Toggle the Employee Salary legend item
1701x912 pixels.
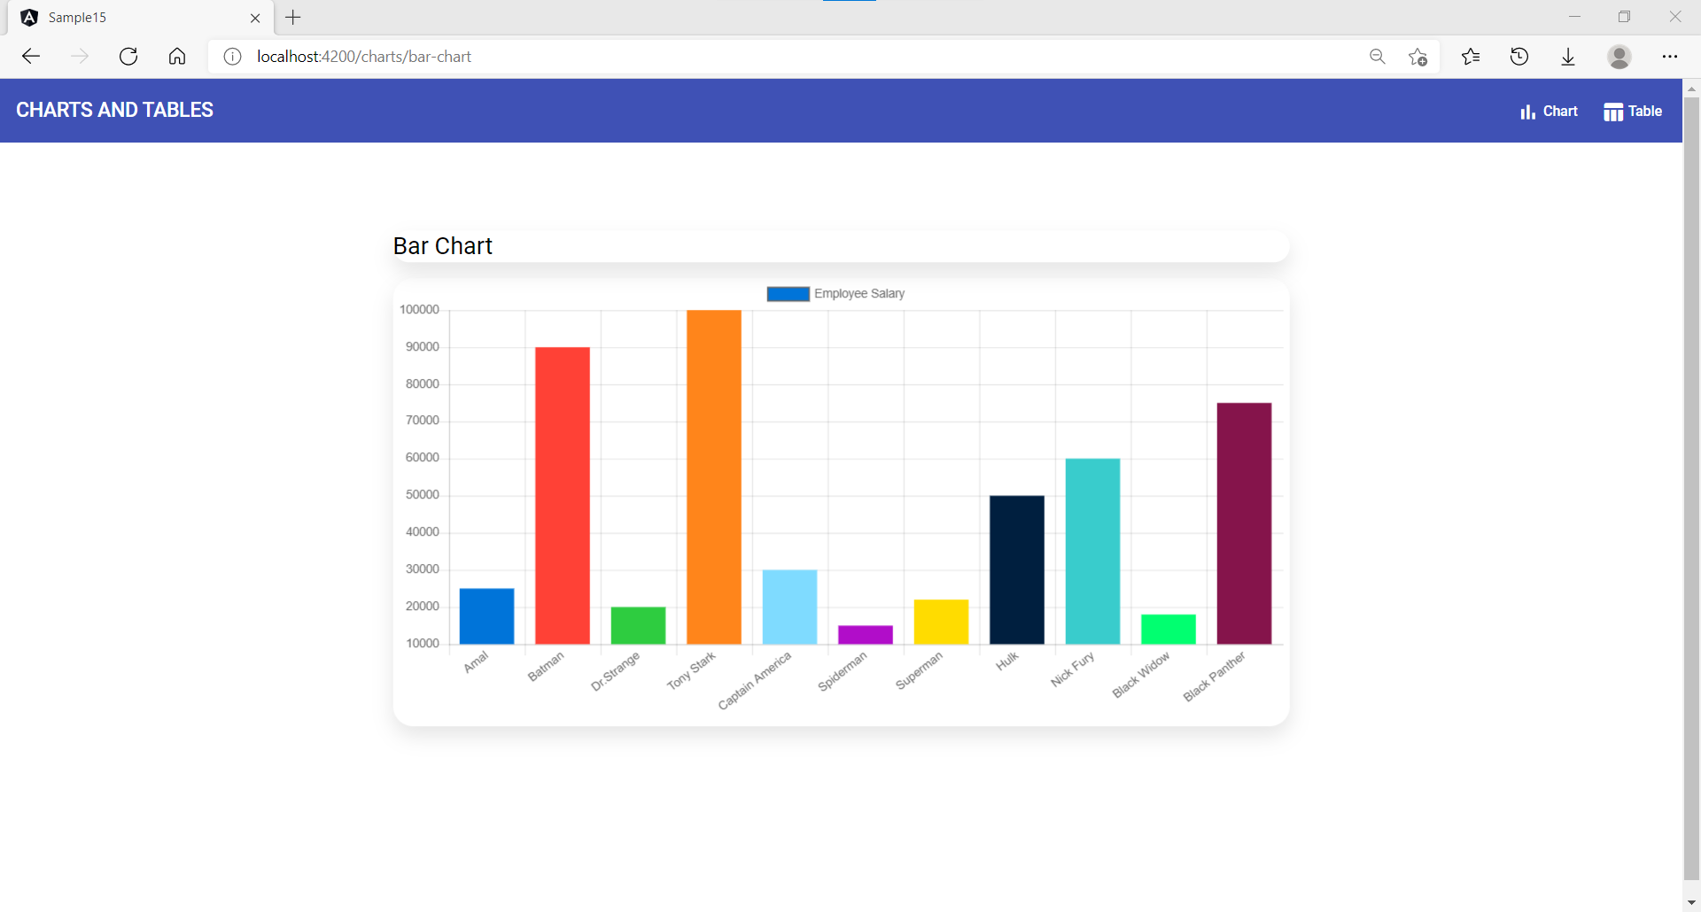point(835,293)
